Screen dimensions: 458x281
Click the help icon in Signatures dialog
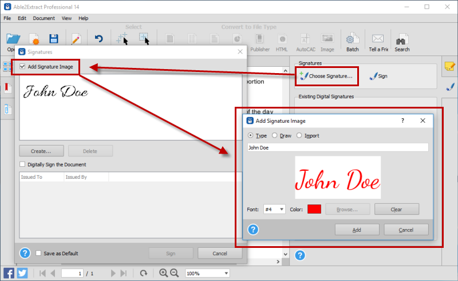tap(25, 253)
